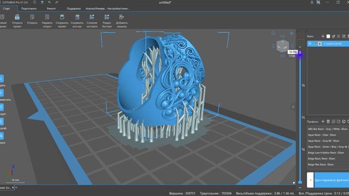Toggle the eye icon at top right of viewport

pos(292,33)
